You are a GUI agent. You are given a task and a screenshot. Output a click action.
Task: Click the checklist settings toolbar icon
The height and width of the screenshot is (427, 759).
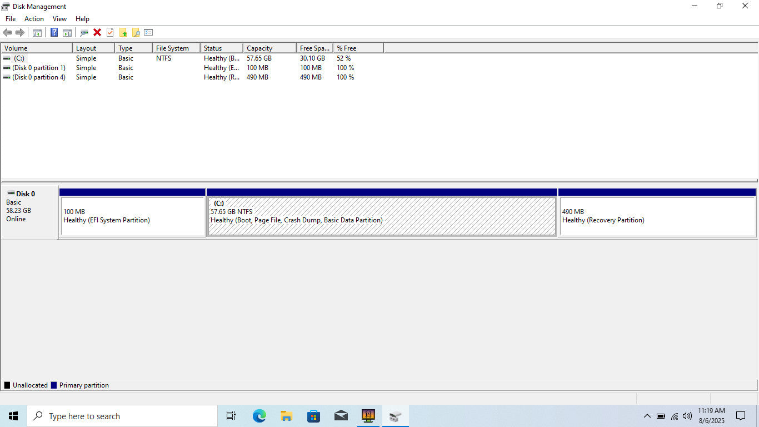tap(148, 32)
